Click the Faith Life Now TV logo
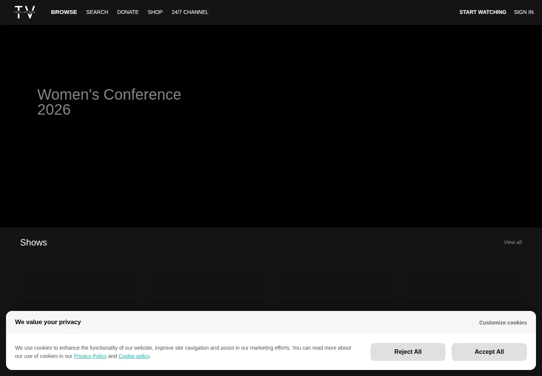The width and height of the screenshot is (542, 376). click(25, 12)
